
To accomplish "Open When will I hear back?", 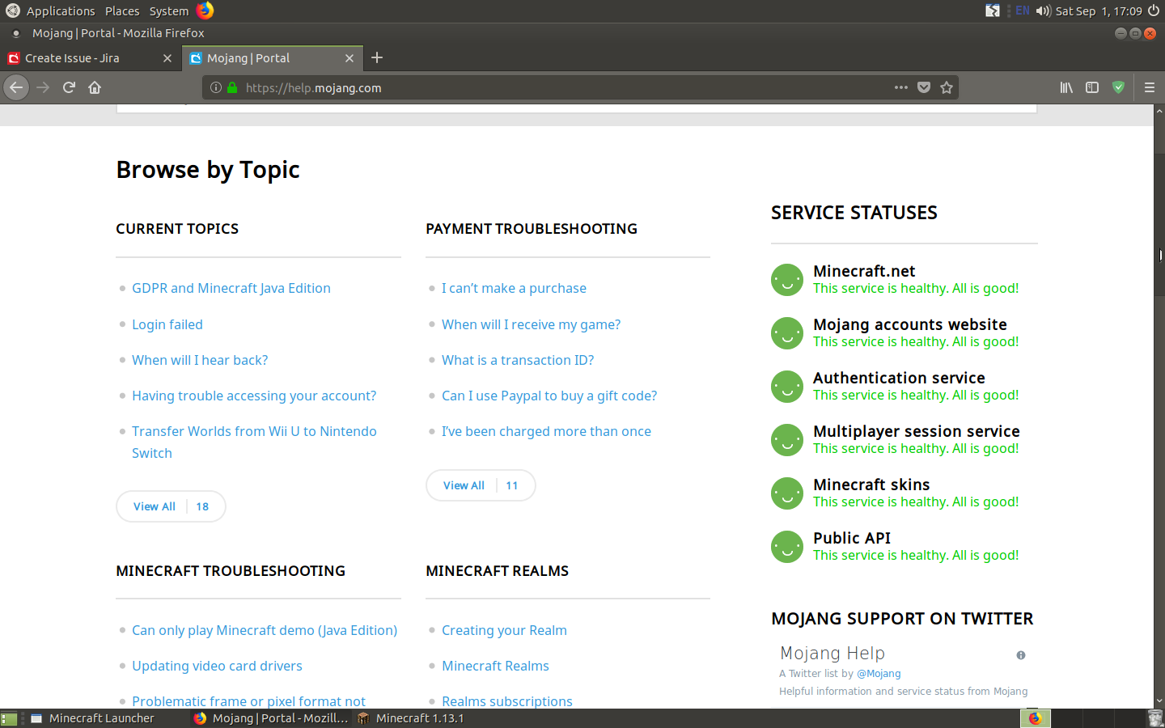I will pos(200,360).
